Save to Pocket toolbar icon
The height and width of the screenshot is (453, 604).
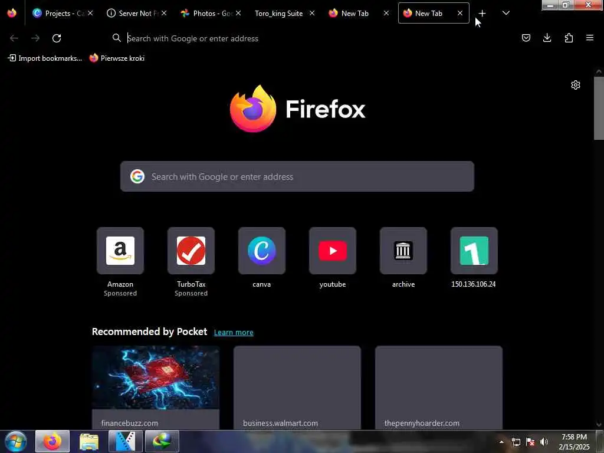tap(526, 38)
